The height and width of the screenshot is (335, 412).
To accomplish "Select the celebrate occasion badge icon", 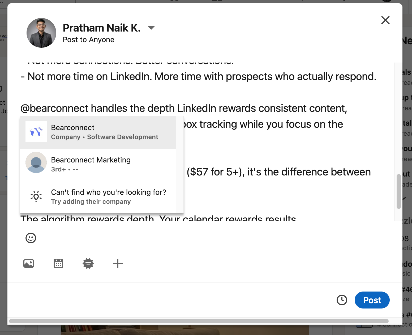I will coord(88,263).
